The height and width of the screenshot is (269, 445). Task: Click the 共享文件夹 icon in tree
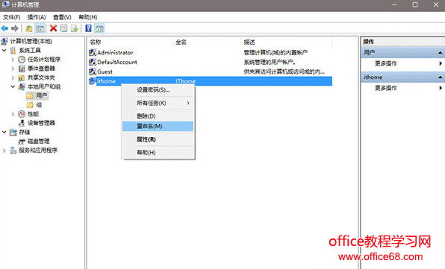click(22, 77)
